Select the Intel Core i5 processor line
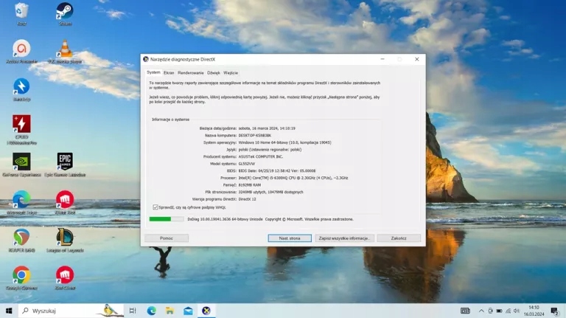Image resolution: width=566 pixels, height=318 pixels. 293,178
